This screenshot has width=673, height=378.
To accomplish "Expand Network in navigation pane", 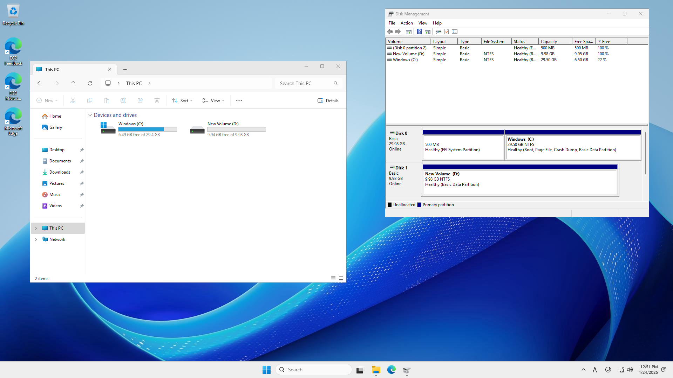I will (x=36, y=239).
